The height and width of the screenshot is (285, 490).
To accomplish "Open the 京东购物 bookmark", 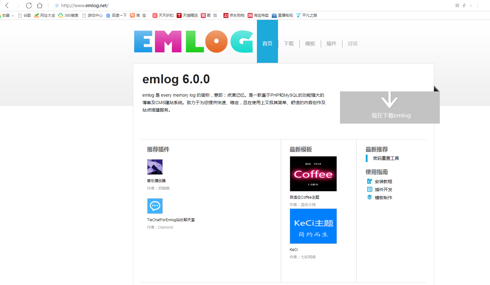I will (234, 15).
